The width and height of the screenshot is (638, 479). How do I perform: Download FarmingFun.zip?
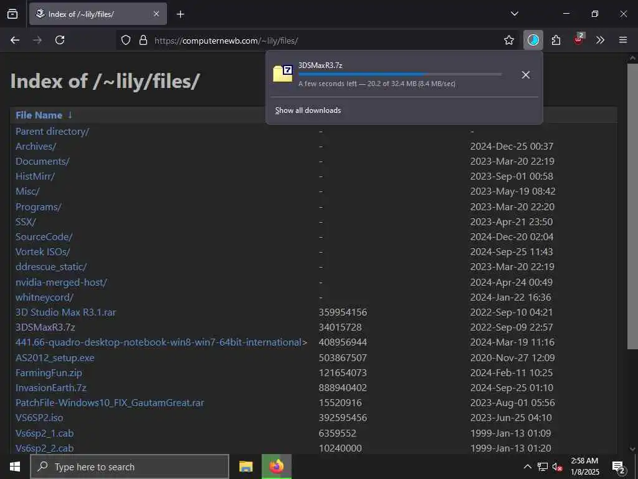49,373
